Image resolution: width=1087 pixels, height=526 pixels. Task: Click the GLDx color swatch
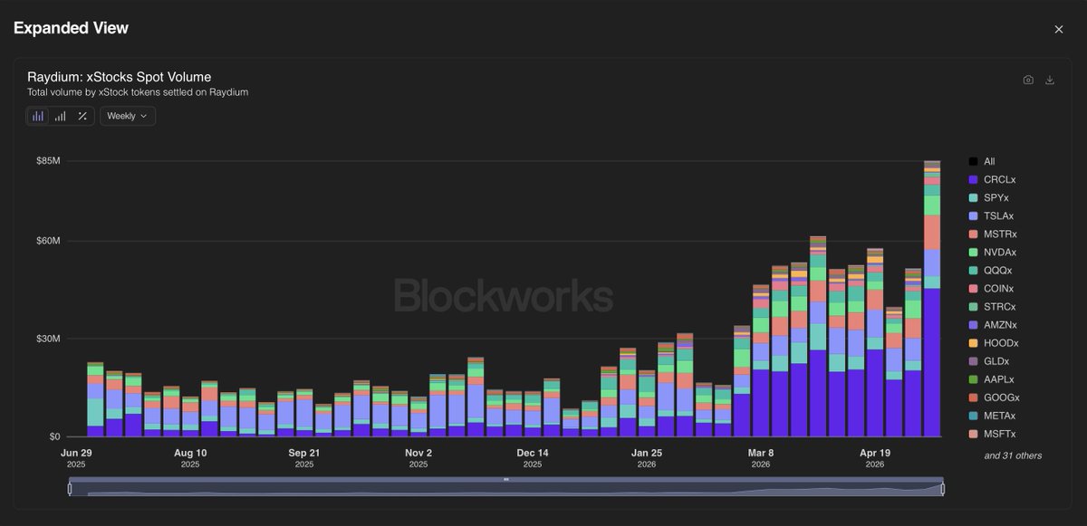pos(973,361)
